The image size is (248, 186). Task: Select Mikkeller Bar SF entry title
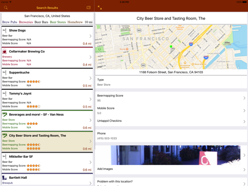(21, 157)
